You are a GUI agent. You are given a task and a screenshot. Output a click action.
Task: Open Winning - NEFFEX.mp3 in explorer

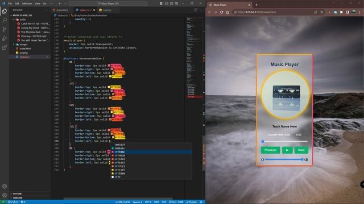coord(34,36)
